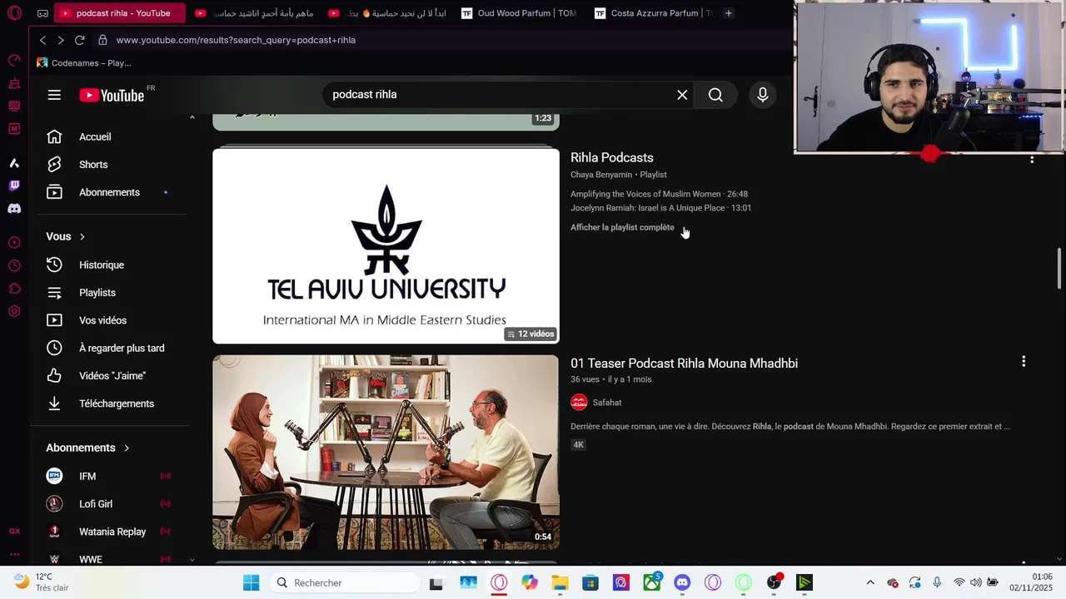Open the Windows Start menu

click(251, 582)
